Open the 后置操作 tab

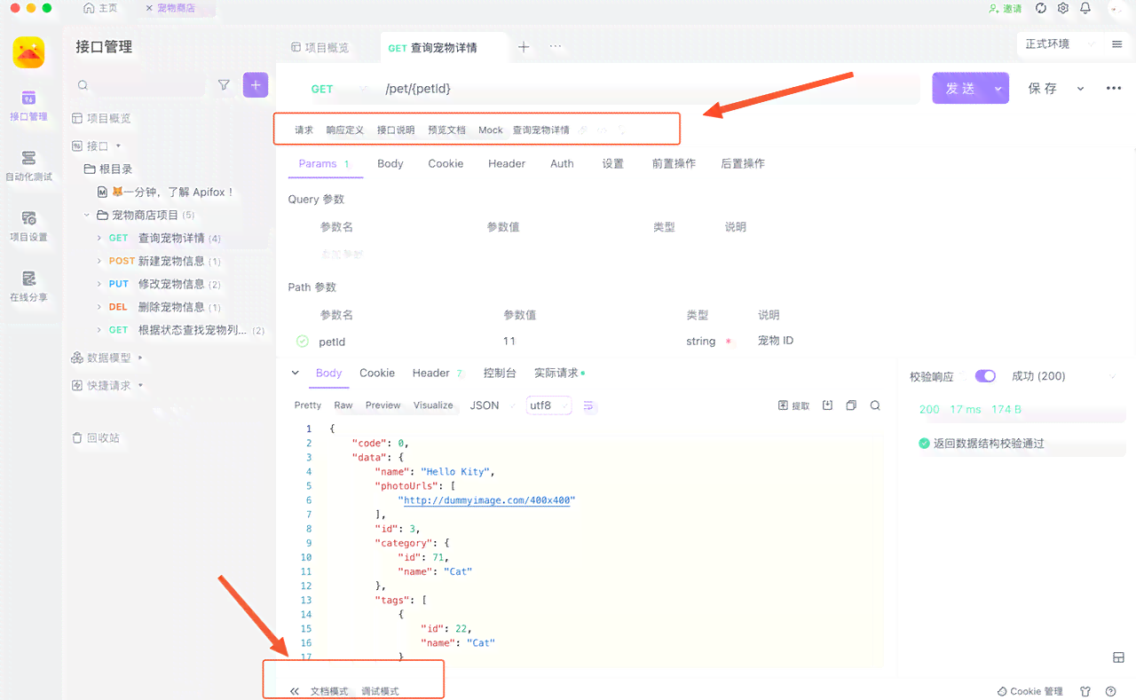(743, 163)
